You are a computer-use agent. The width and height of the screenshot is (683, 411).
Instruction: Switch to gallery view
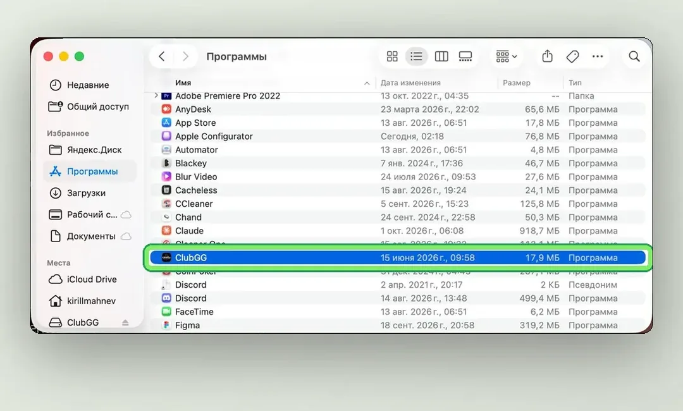465,57
